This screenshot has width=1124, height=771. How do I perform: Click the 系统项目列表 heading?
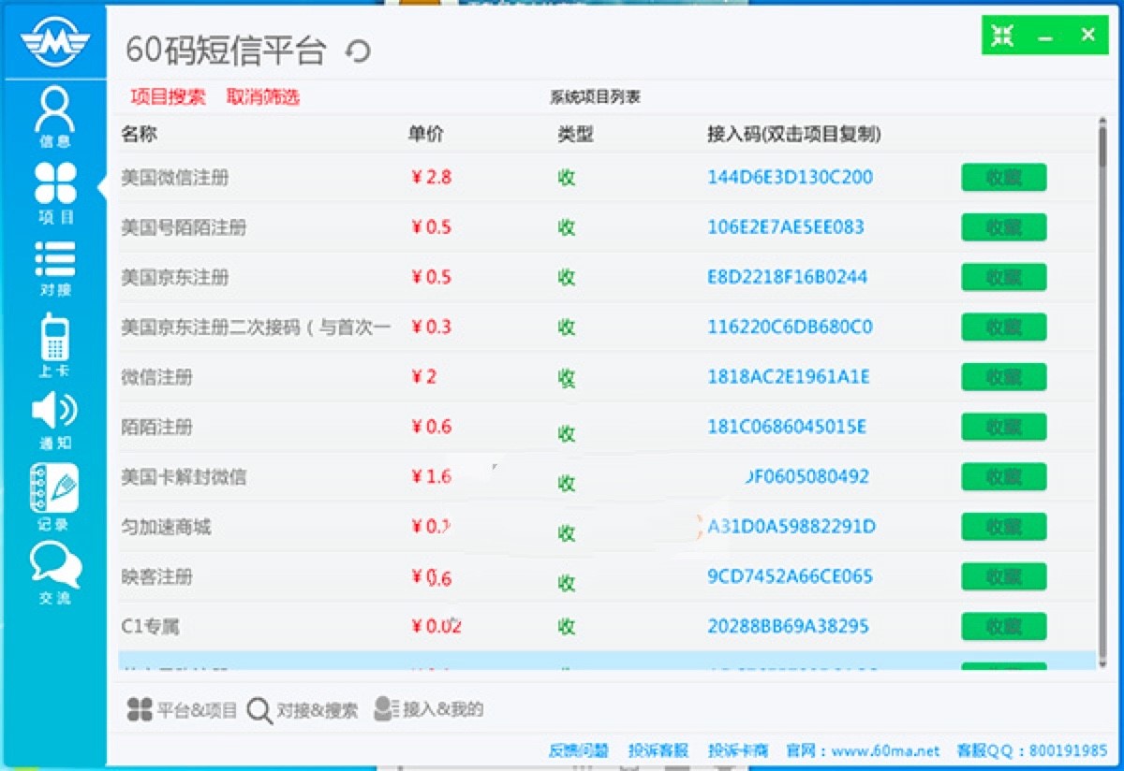(x=595, y=97)
